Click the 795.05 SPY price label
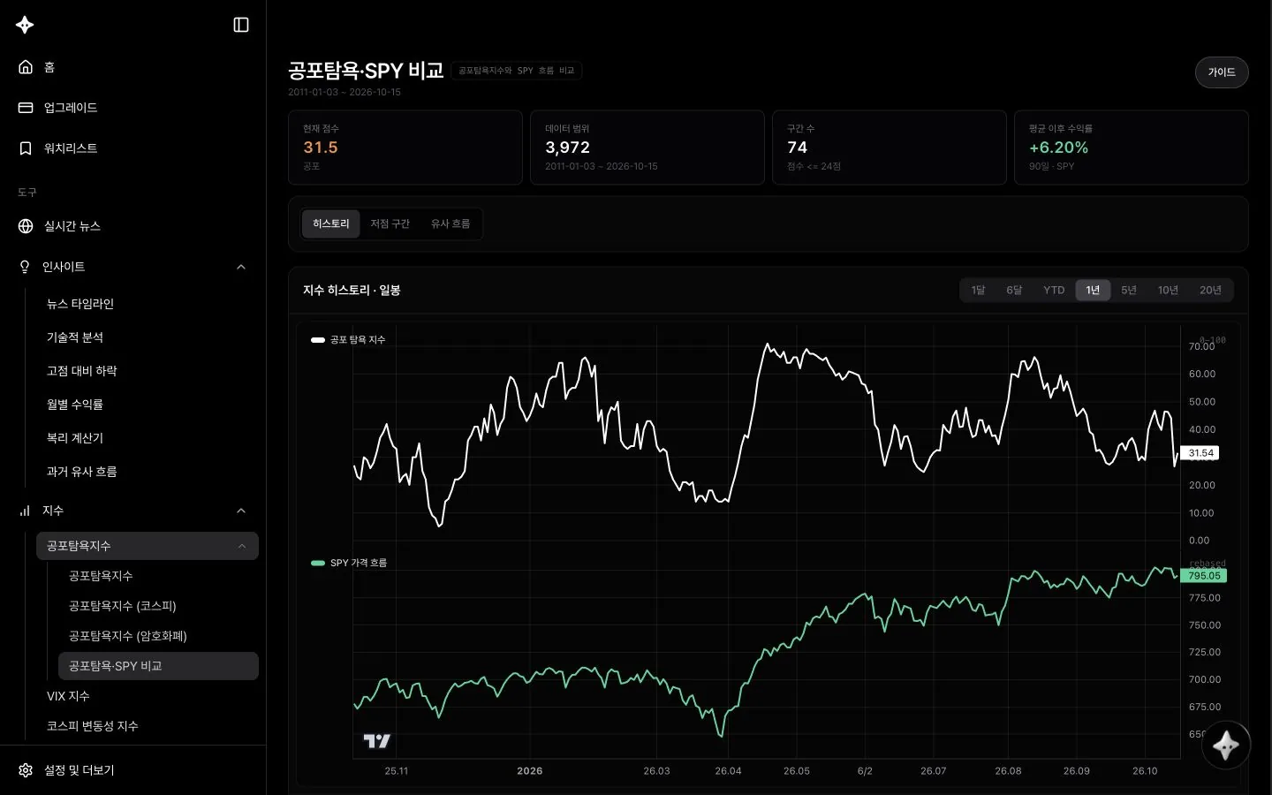1272x795 pixels. 1204,576
